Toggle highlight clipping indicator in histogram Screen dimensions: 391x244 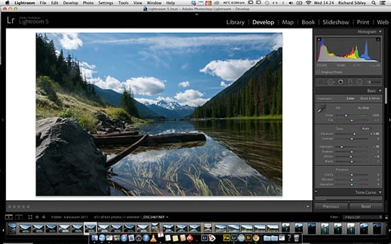click(x=378, y=39)
